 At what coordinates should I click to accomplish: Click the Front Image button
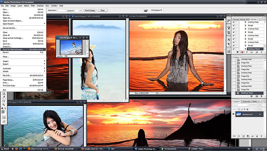pos(90,10)
